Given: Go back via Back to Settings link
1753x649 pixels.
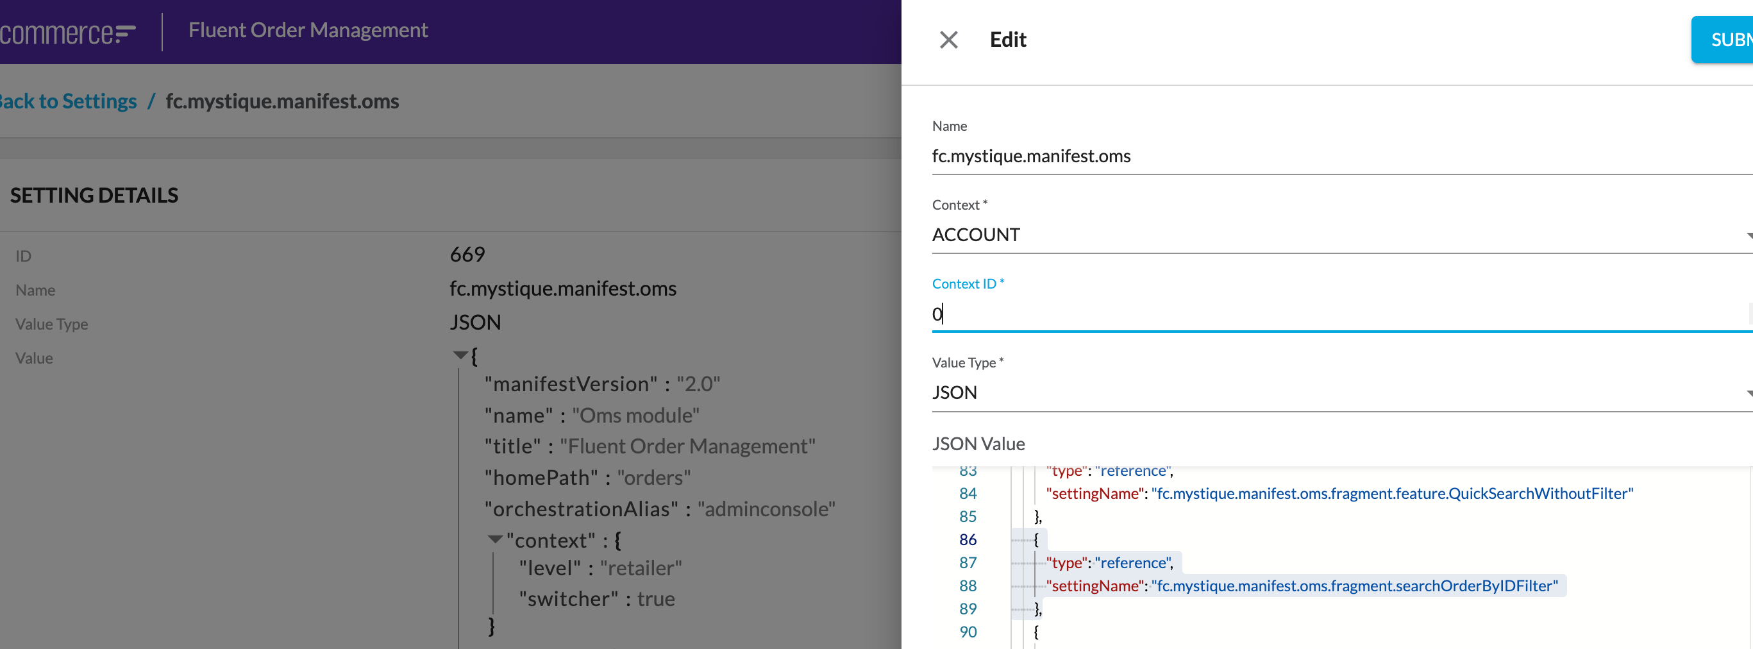Looking at the screenshot, I should pos(67,101).
